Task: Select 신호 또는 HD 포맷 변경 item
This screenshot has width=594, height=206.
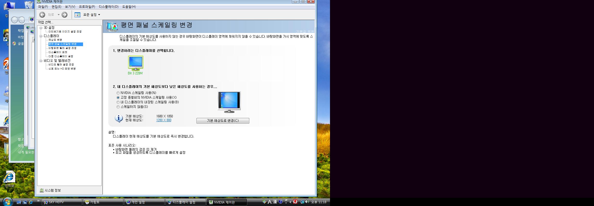Action: pyautogui.click(x=62, y=69)
